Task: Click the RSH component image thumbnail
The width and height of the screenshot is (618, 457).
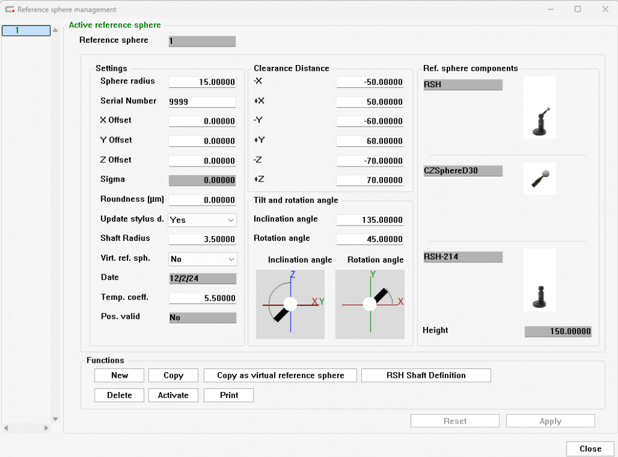Action: [x=539, y=107]
